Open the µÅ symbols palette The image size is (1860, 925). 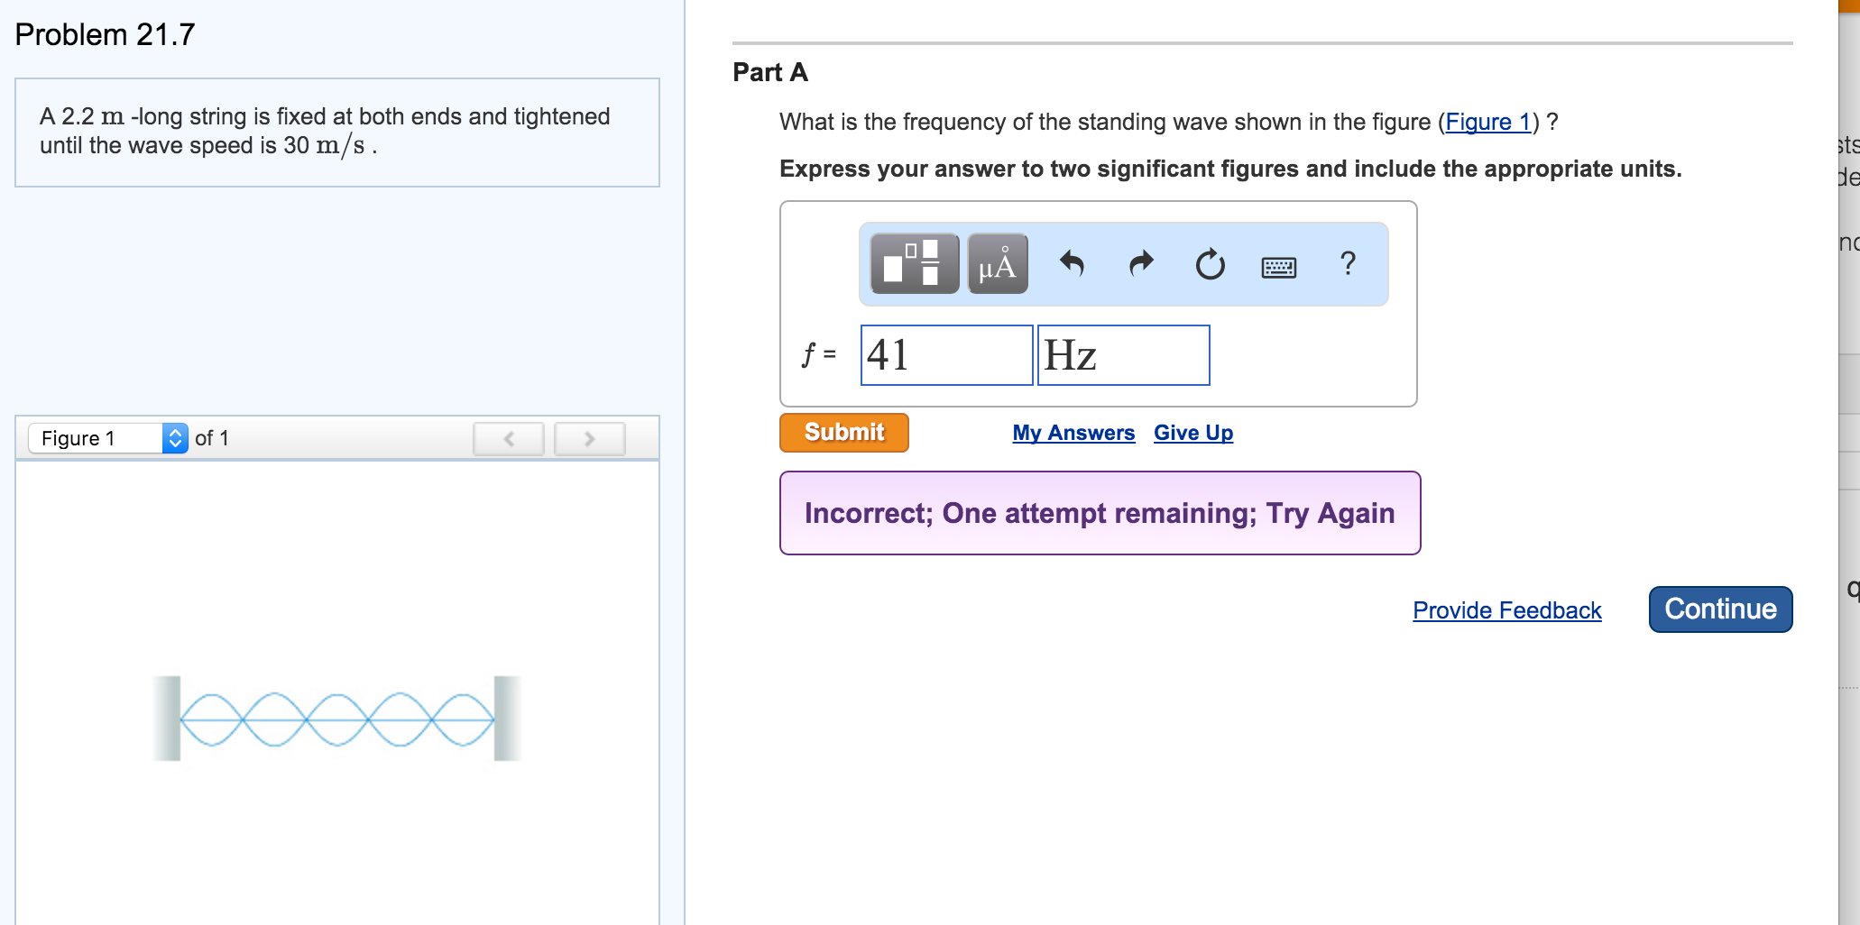(998, 263)
